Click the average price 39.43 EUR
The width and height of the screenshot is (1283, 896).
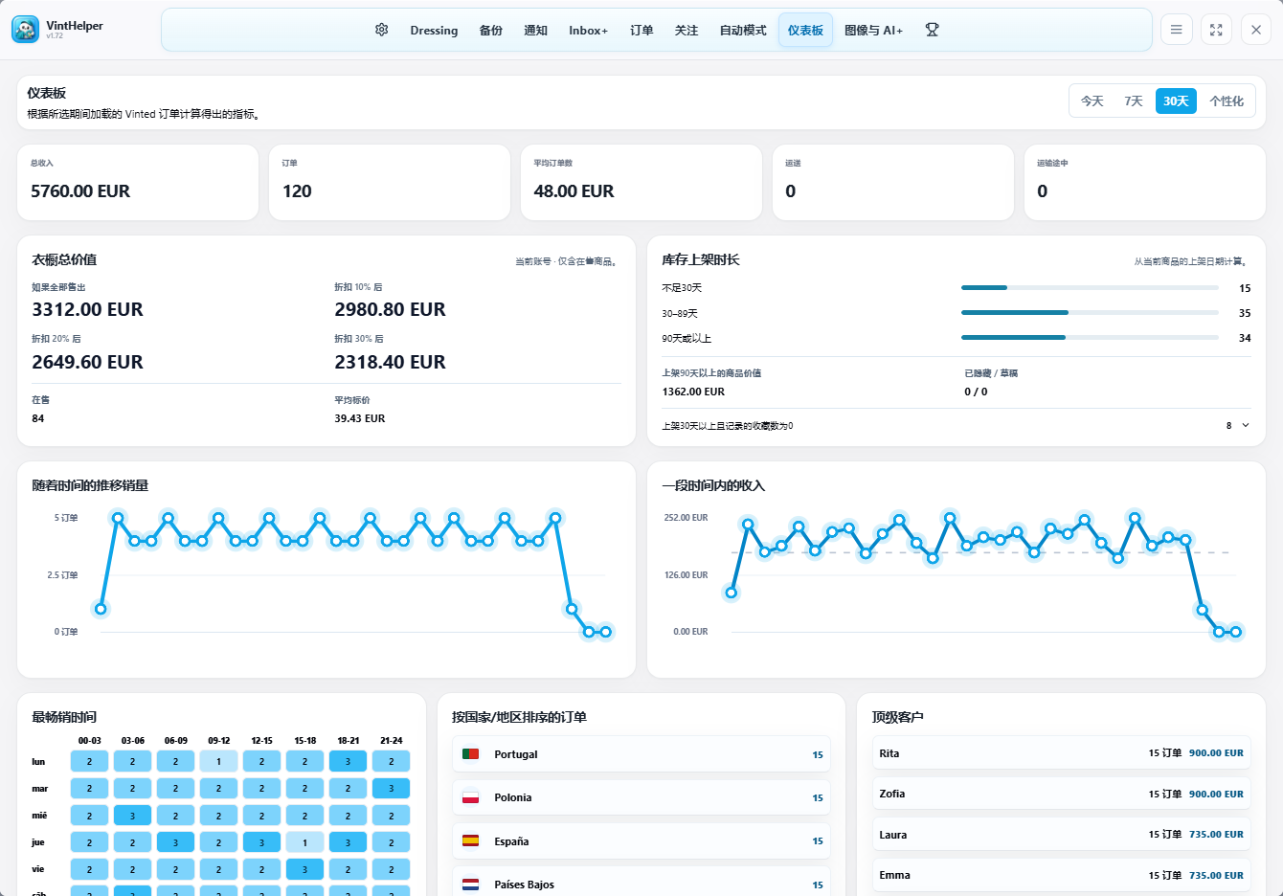pyautogui.click(x=360, y=418)
